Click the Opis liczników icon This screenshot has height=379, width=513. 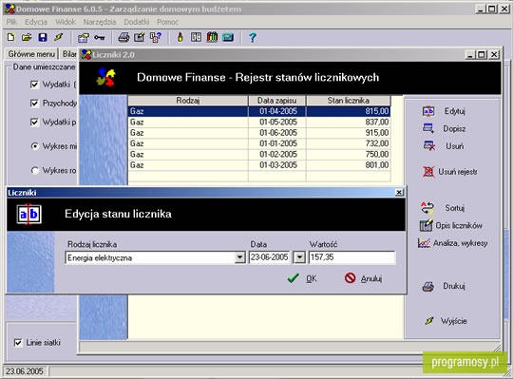pos(426,225)
